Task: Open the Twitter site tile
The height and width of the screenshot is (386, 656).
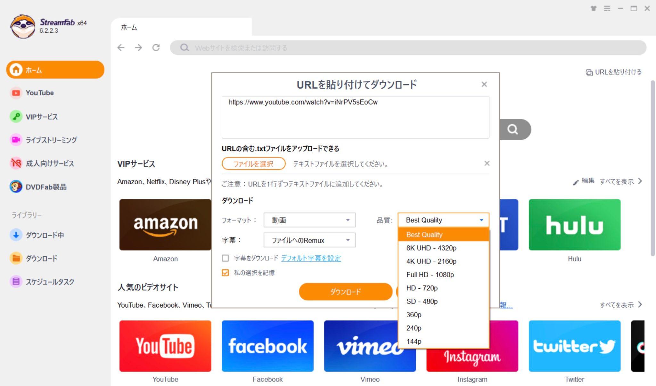Action: [574, 346]
